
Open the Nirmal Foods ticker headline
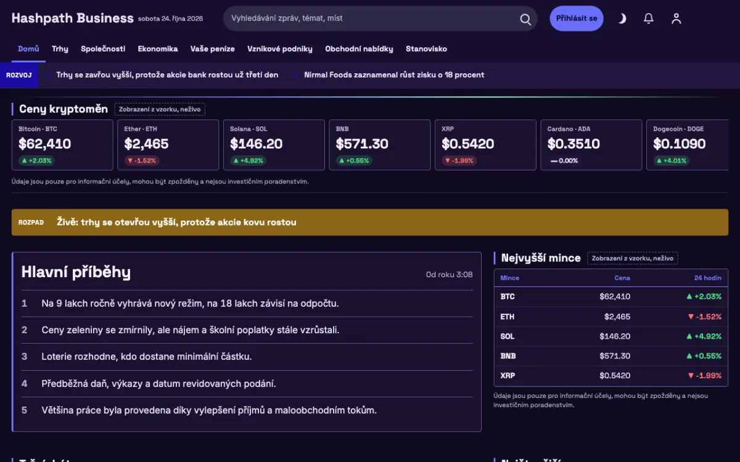[394, 75]
